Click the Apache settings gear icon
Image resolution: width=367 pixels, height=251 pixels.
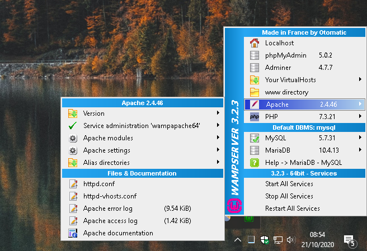[73, 150]
